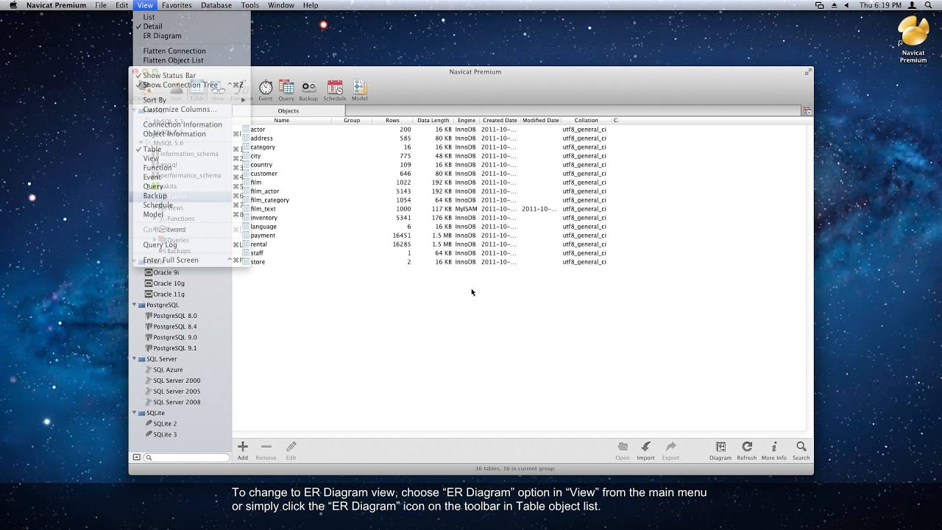
Task: Click the sidebar search field
Action: 187,457
